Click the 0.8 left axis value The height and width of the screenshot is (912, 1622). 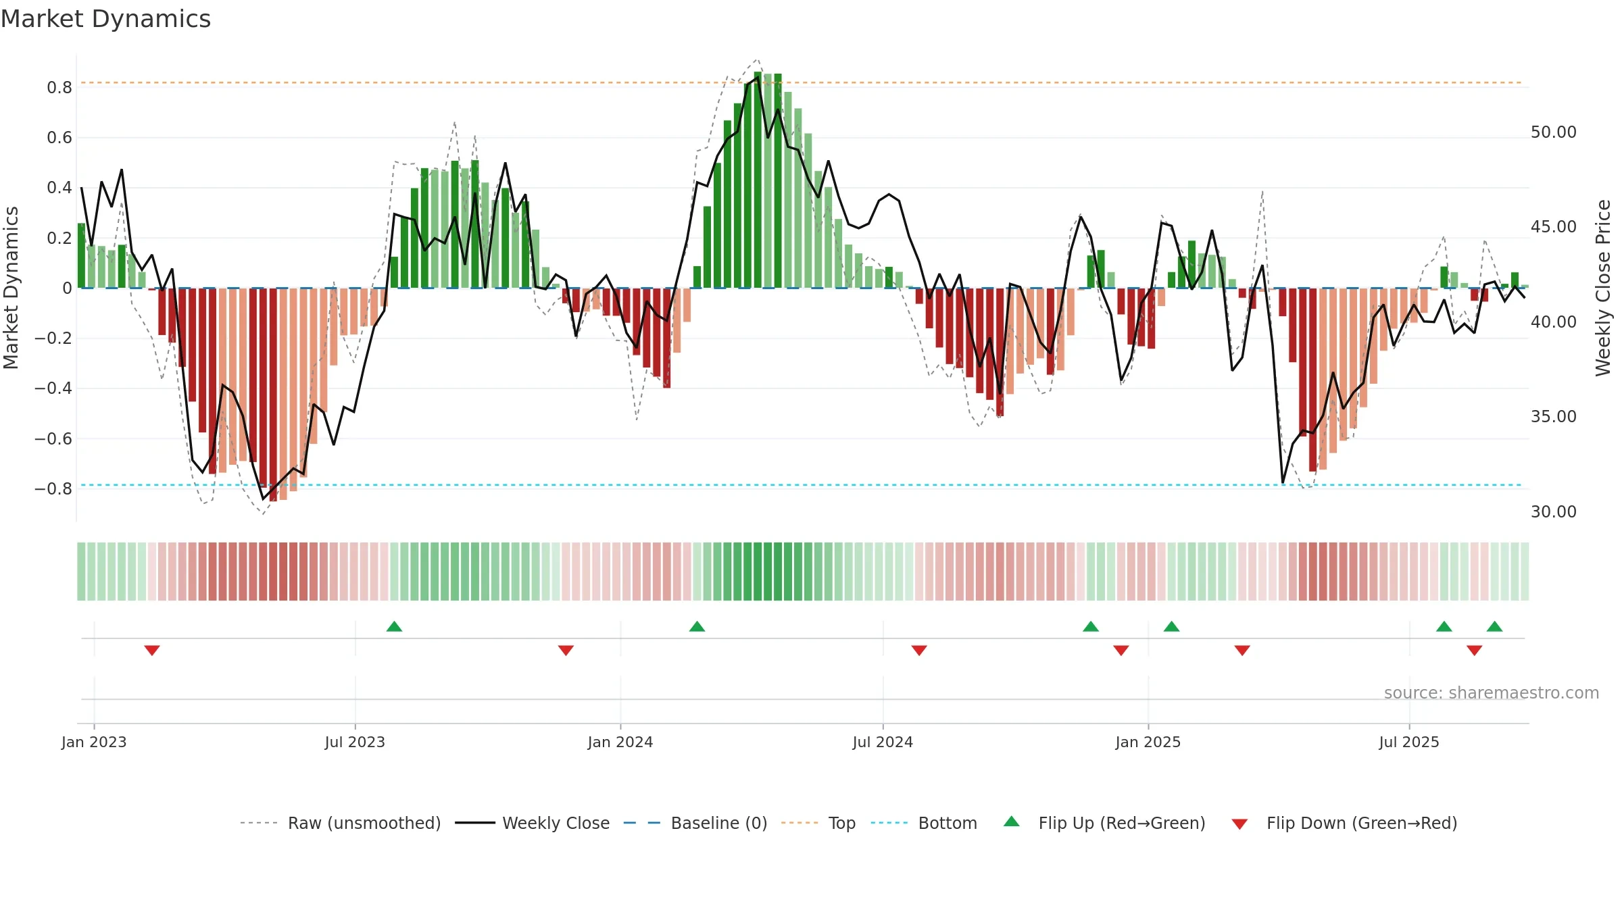point(59,87)
